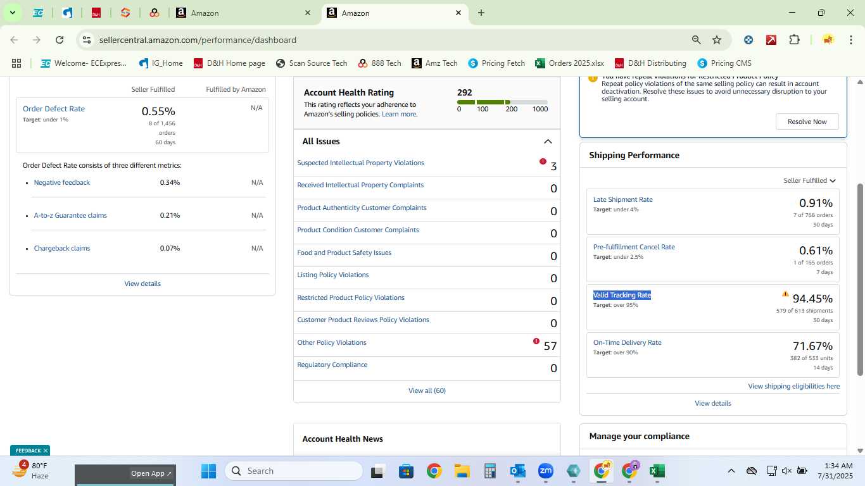Open Food and Product Safety Issues

click(x=344, y=252)
